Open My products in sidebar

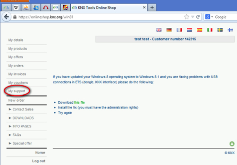[17, 49]
